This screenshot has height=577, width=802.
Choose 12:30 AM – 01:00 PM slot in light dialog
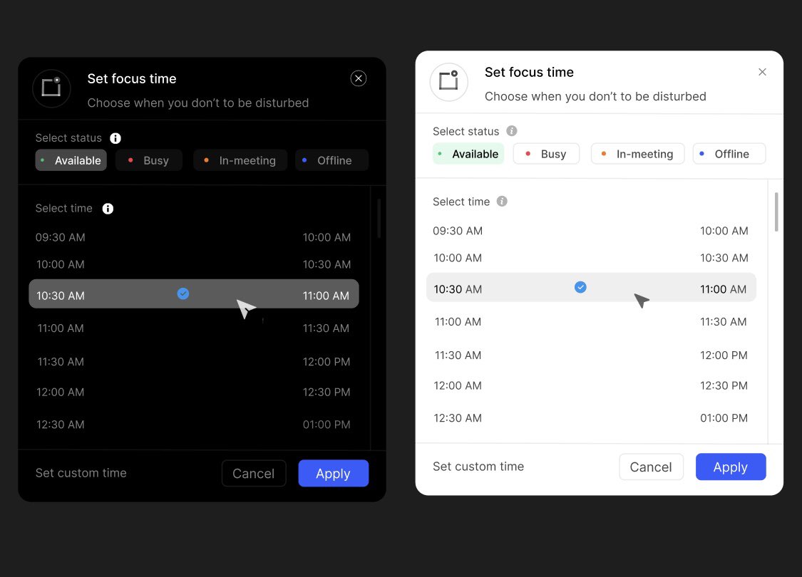point(591,417)
